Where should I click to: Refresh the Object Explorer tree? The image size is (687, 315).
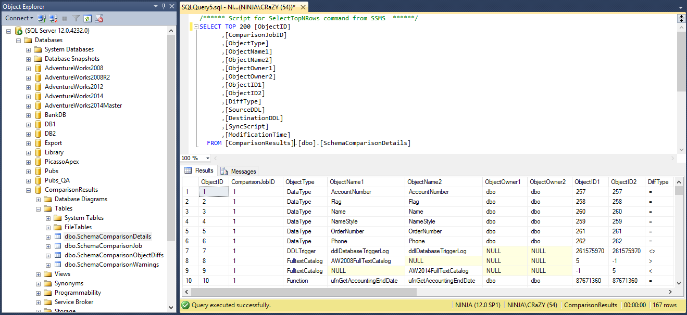(87, 18)
